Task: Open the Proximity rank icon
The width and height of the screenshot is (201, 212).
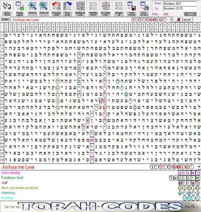Action: pyautogui.click(x=106, y=6)
